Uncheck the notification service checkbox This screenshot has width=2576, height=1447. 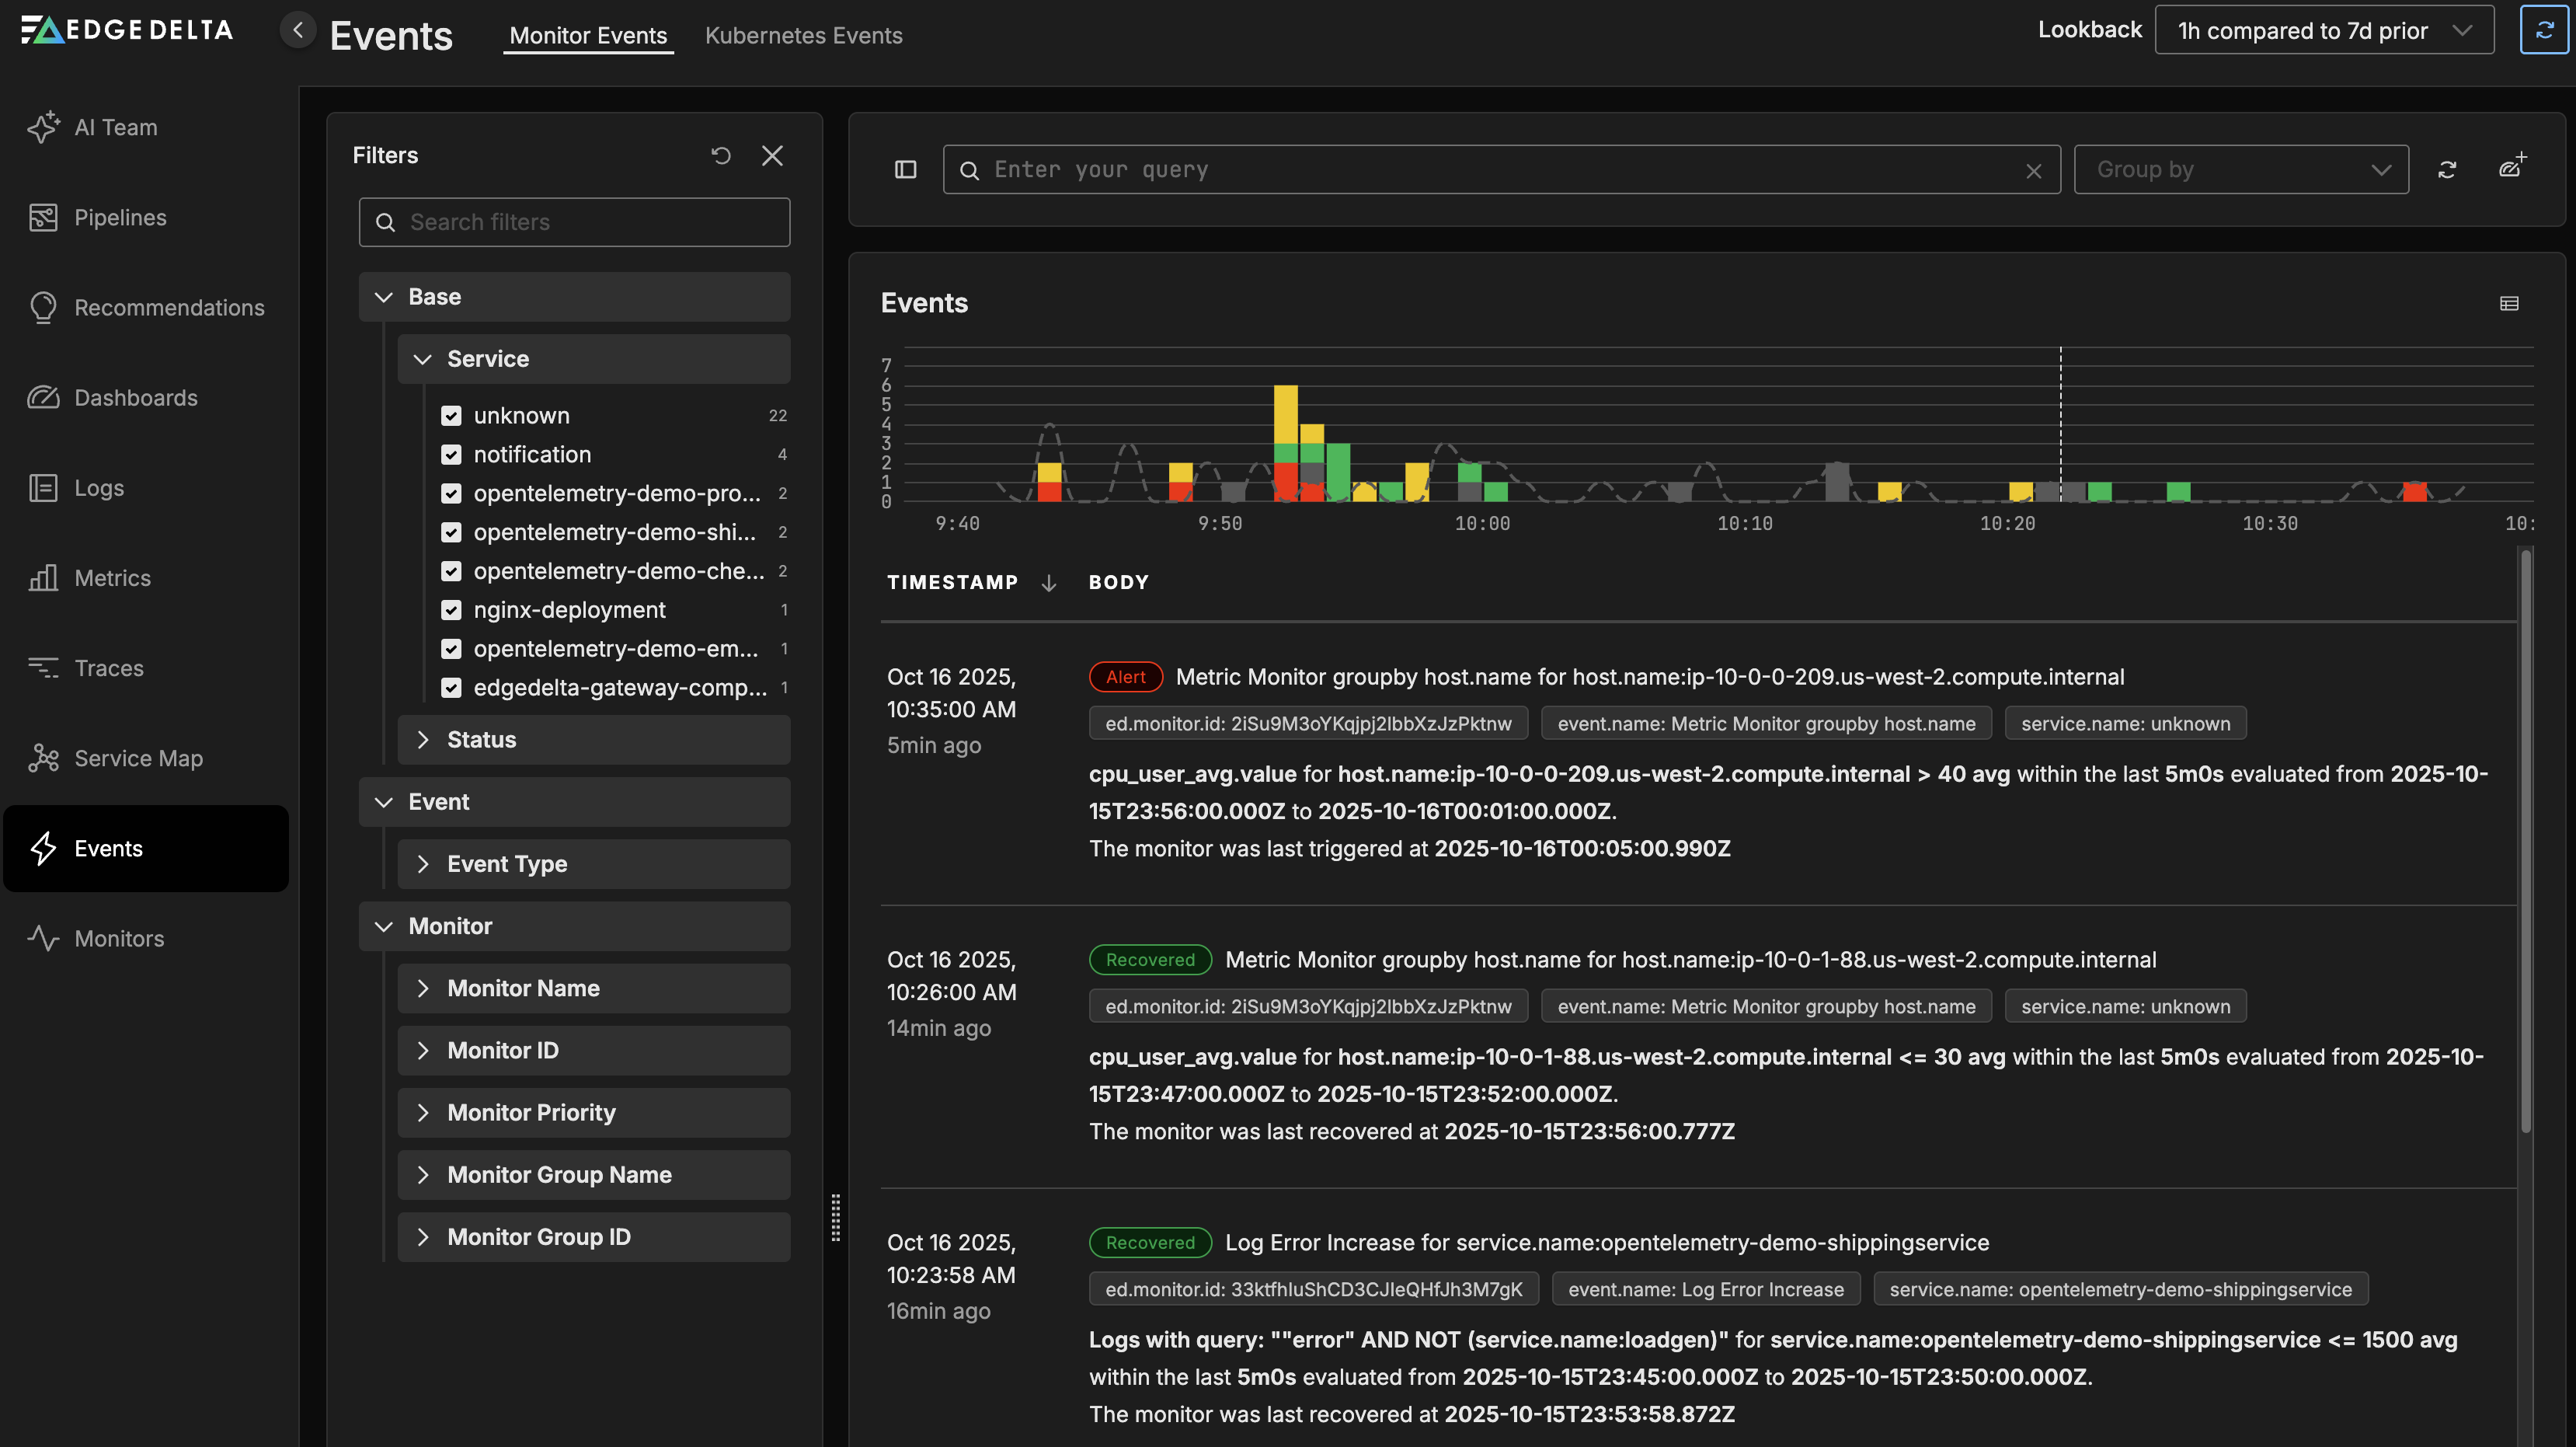[x=452, y=455]
